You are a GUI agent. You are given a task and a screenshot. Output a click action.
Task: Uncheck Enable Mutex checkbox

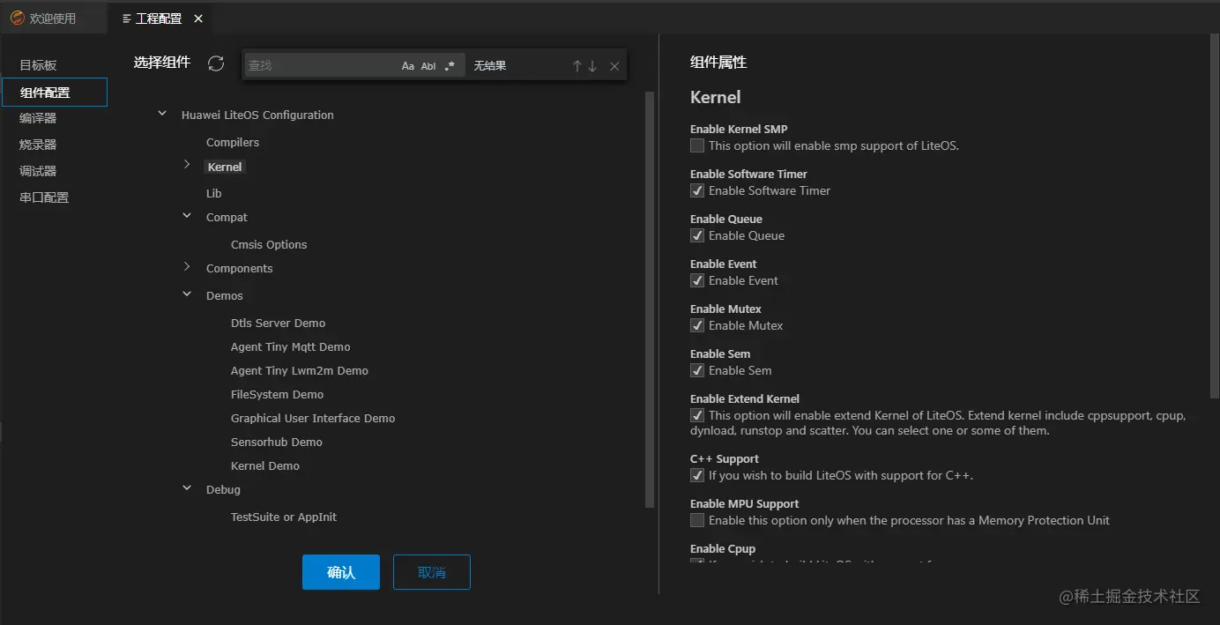click(697, 325)
